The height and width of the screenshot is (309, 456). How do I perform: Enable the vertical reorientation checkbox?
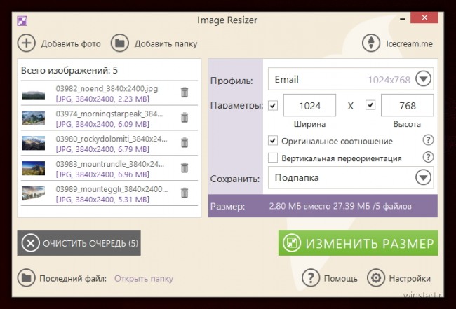pos(273,158)
